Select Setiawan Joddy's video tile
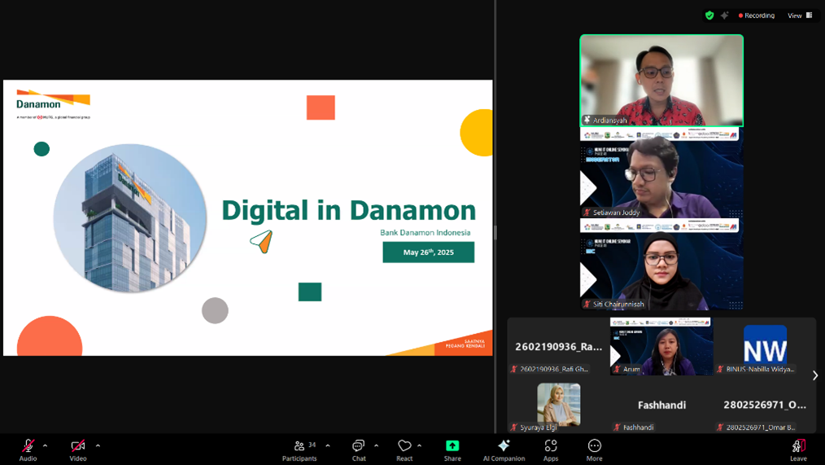This screenshot has width=825, height=465. pyautogui.click(x=661, y=173)
